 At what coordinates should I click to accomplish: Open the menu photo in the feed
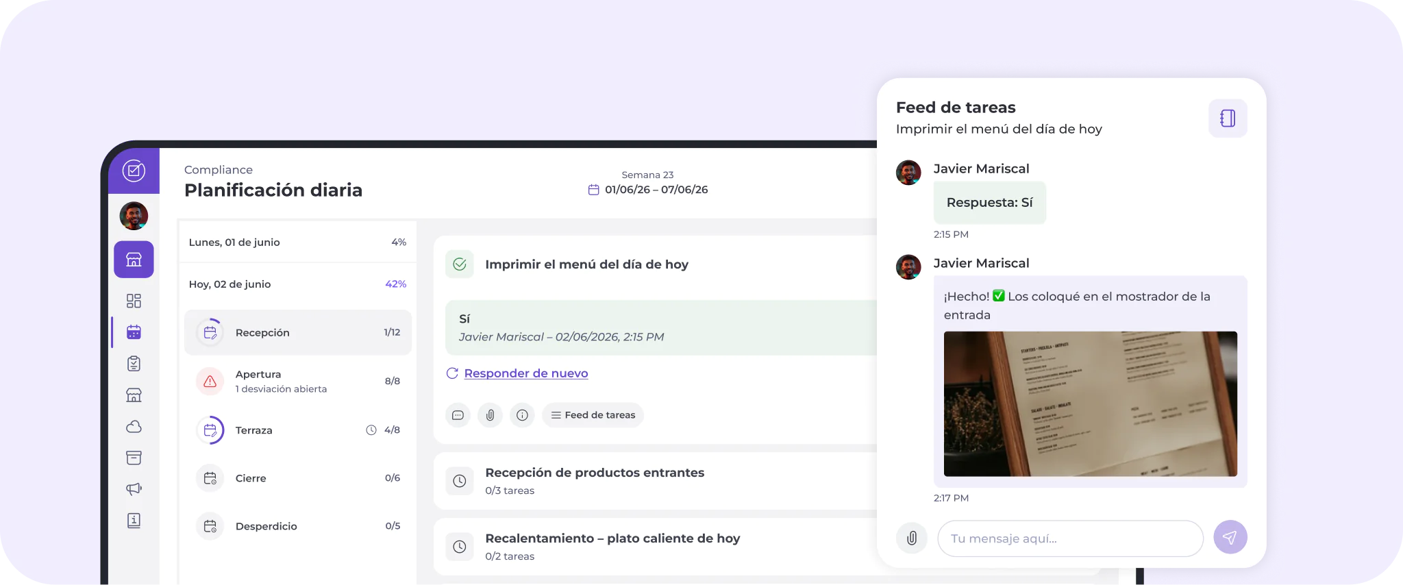(1090, 403)
